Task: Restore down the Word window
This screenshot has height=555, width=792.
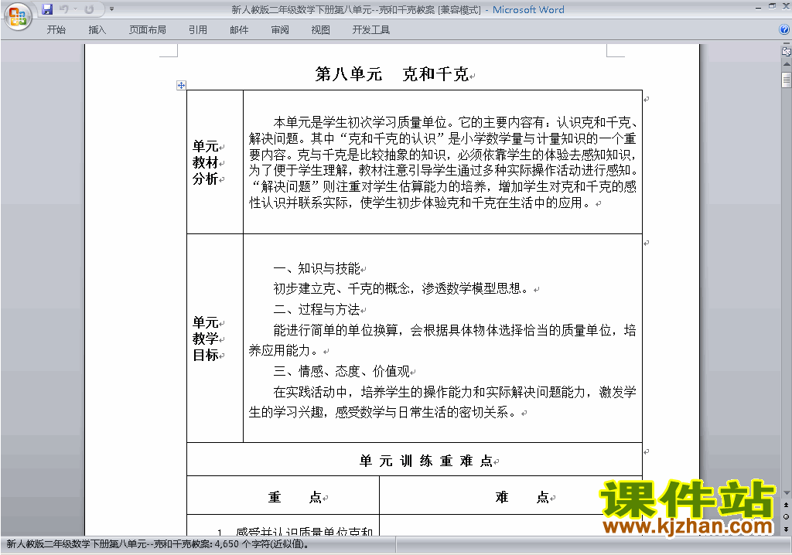Action: 772,6
